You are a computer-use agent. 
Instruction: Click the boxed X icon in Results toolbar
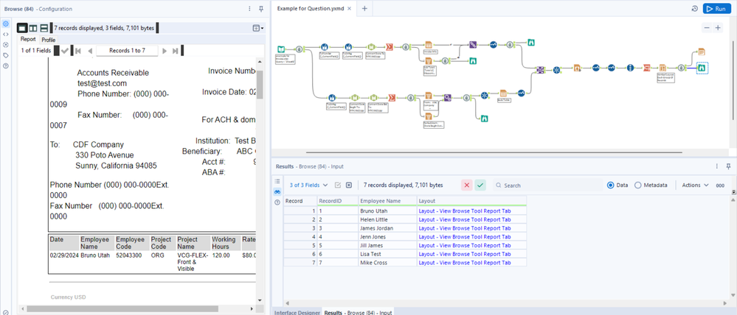[349, 185]
